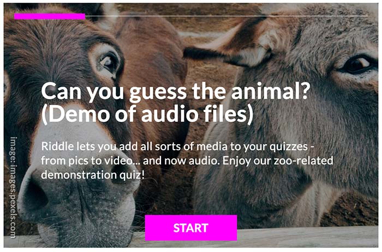Click the left donkey's eye
Screen dimensions: 382x252
click(109, 62)
